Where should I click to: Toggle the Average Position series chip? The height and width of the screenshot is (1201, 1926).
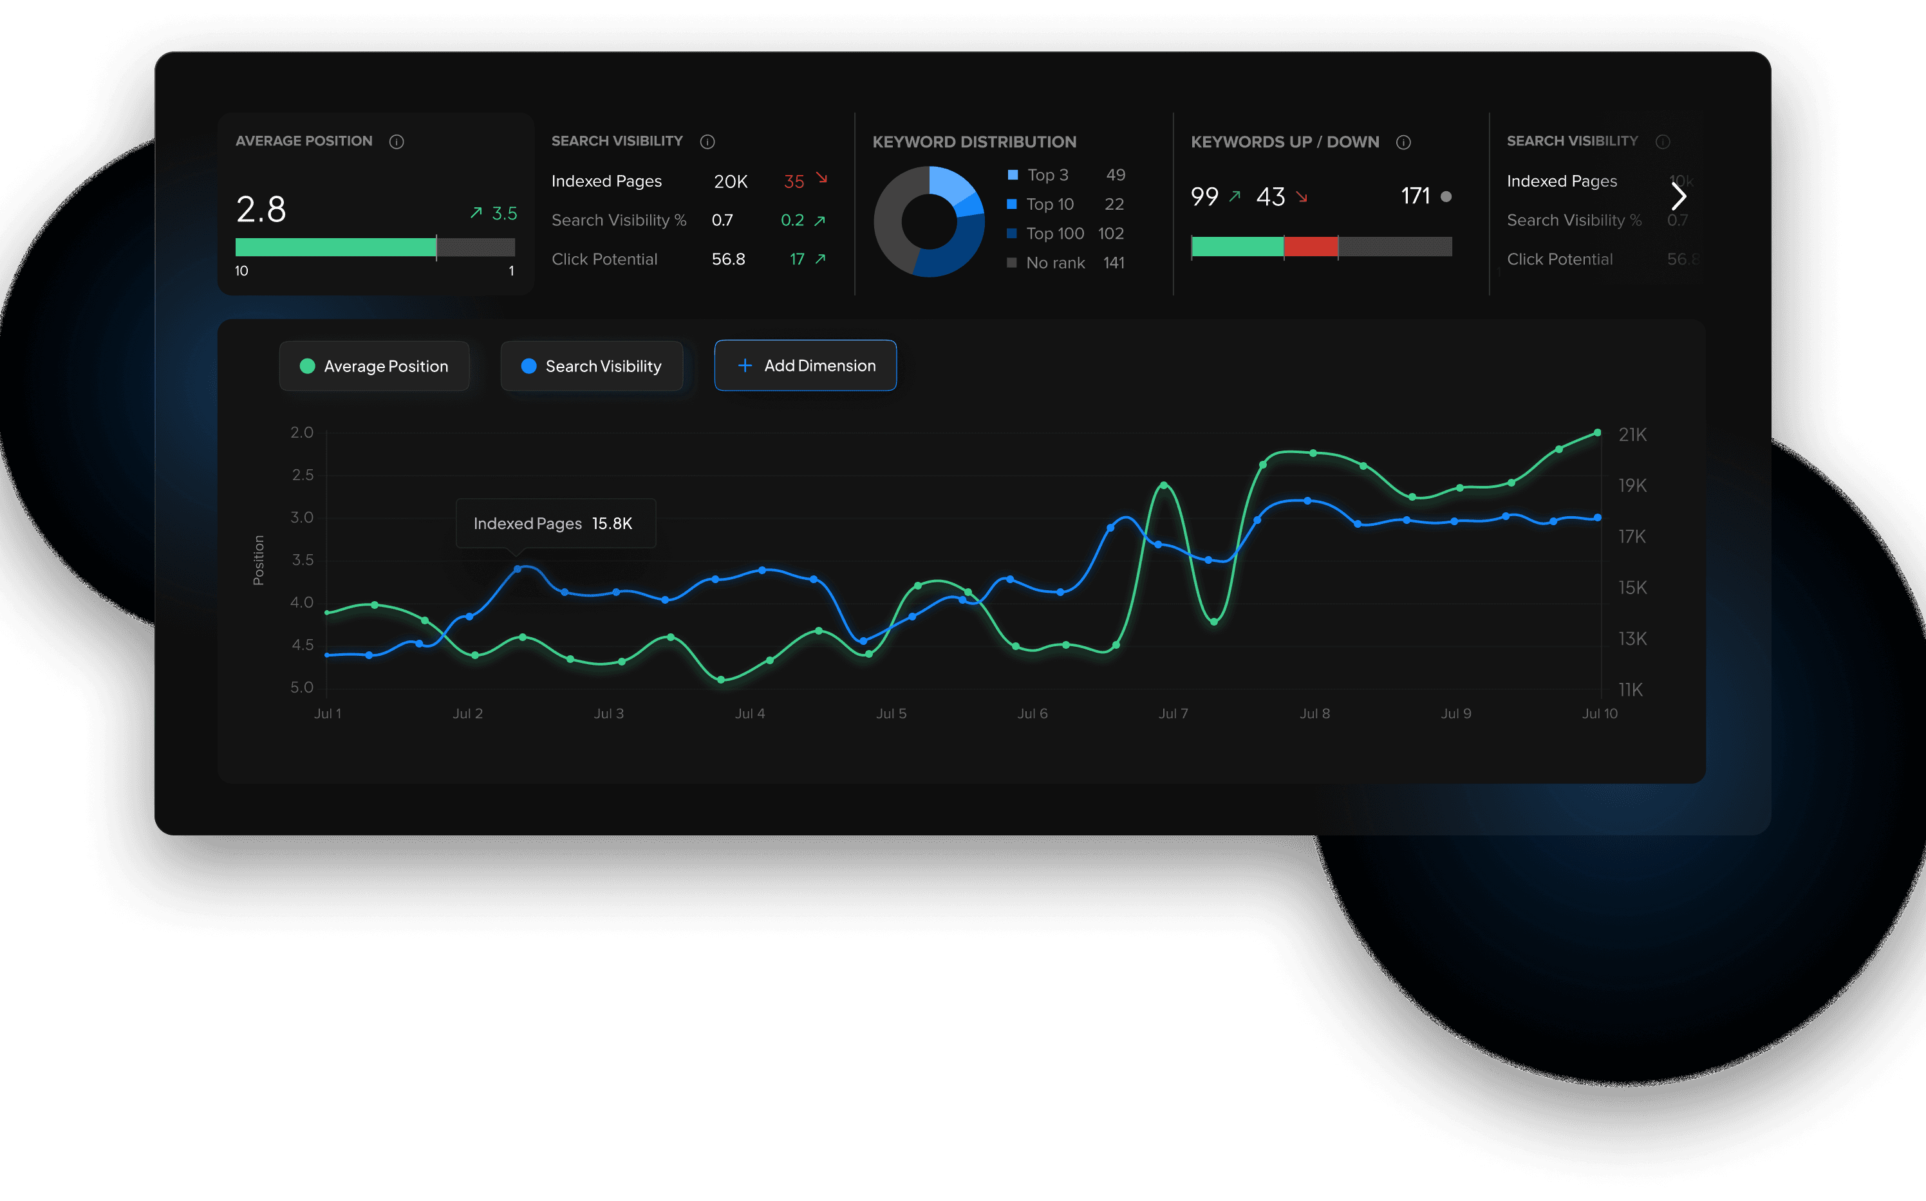click(x=374, y=366)
